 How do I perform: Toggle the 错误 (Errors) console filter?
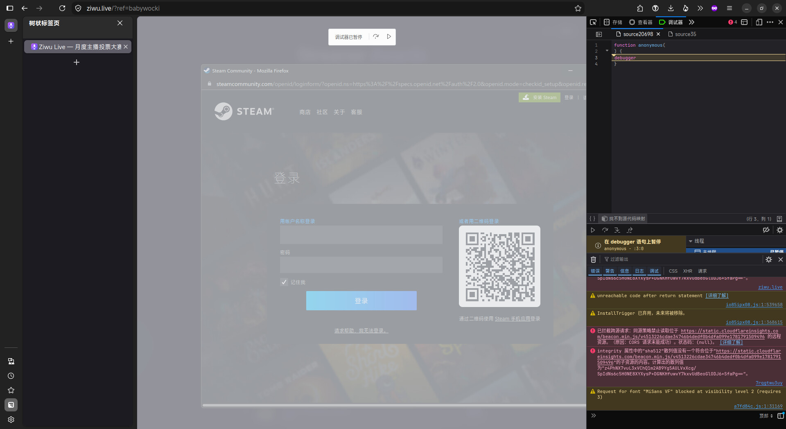pos(595,271)
